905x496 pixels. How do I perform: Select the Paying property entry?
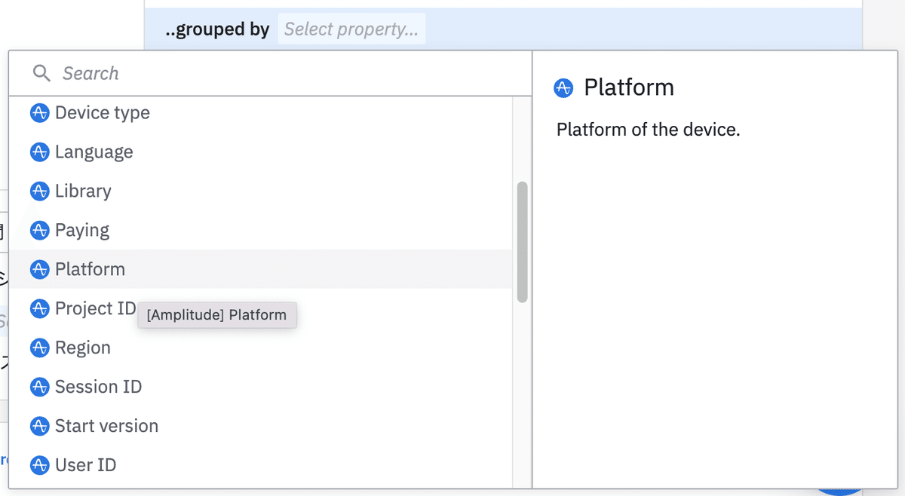tap(81, 231)
